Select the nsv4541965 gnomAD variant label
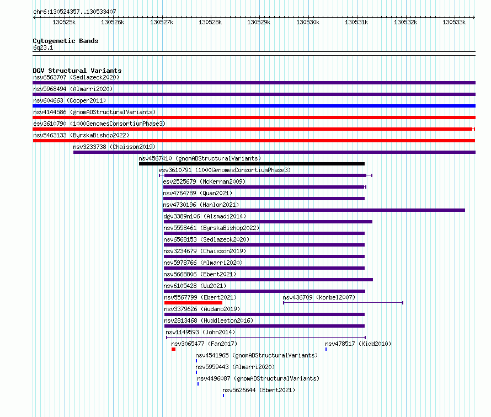 [x=257, y=355]
